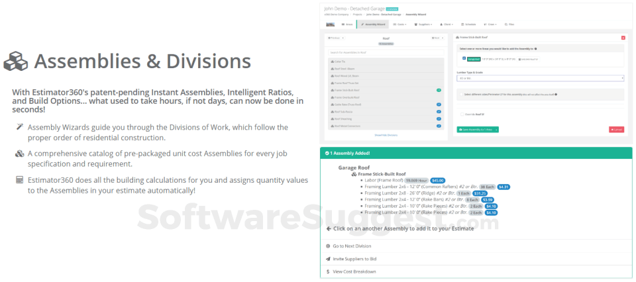Expand the Crew menu tab
Viewport: 636px width, 282px height.
point(490,24)
